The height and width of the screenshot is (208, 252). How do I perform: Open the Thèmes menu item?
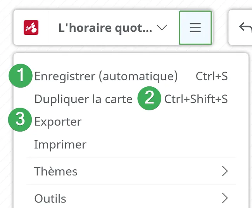[131, 171]
